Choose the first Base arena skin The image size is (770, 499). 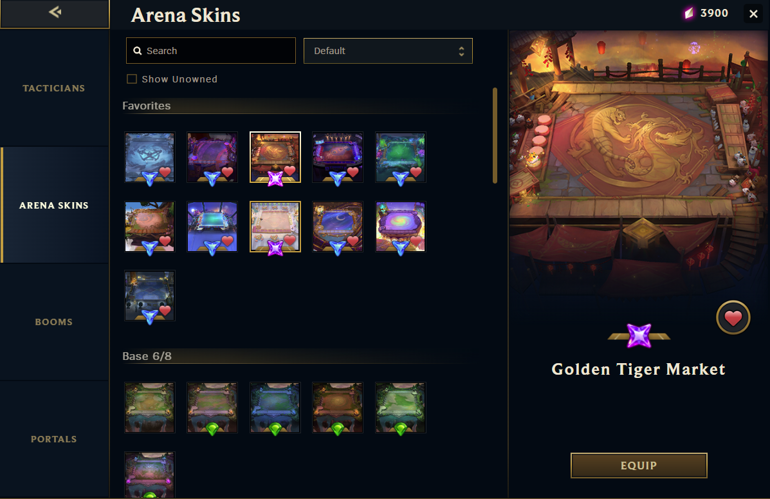click(x=150, y=408)
